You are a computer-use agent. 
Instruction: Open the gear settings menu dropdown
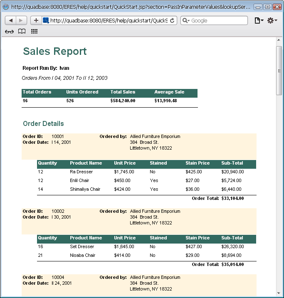(272, 20)
